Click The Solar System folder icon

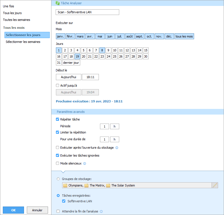click(108, 185)
